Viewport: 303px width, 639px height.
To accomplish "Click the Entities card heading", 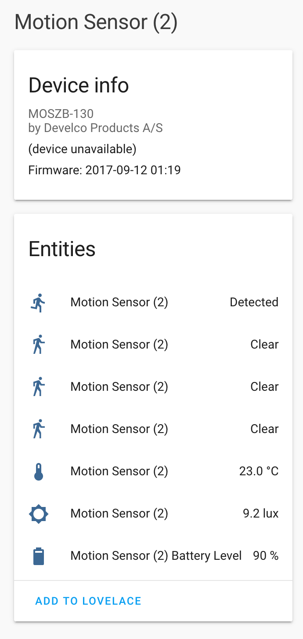I will [x=62, y=249].
